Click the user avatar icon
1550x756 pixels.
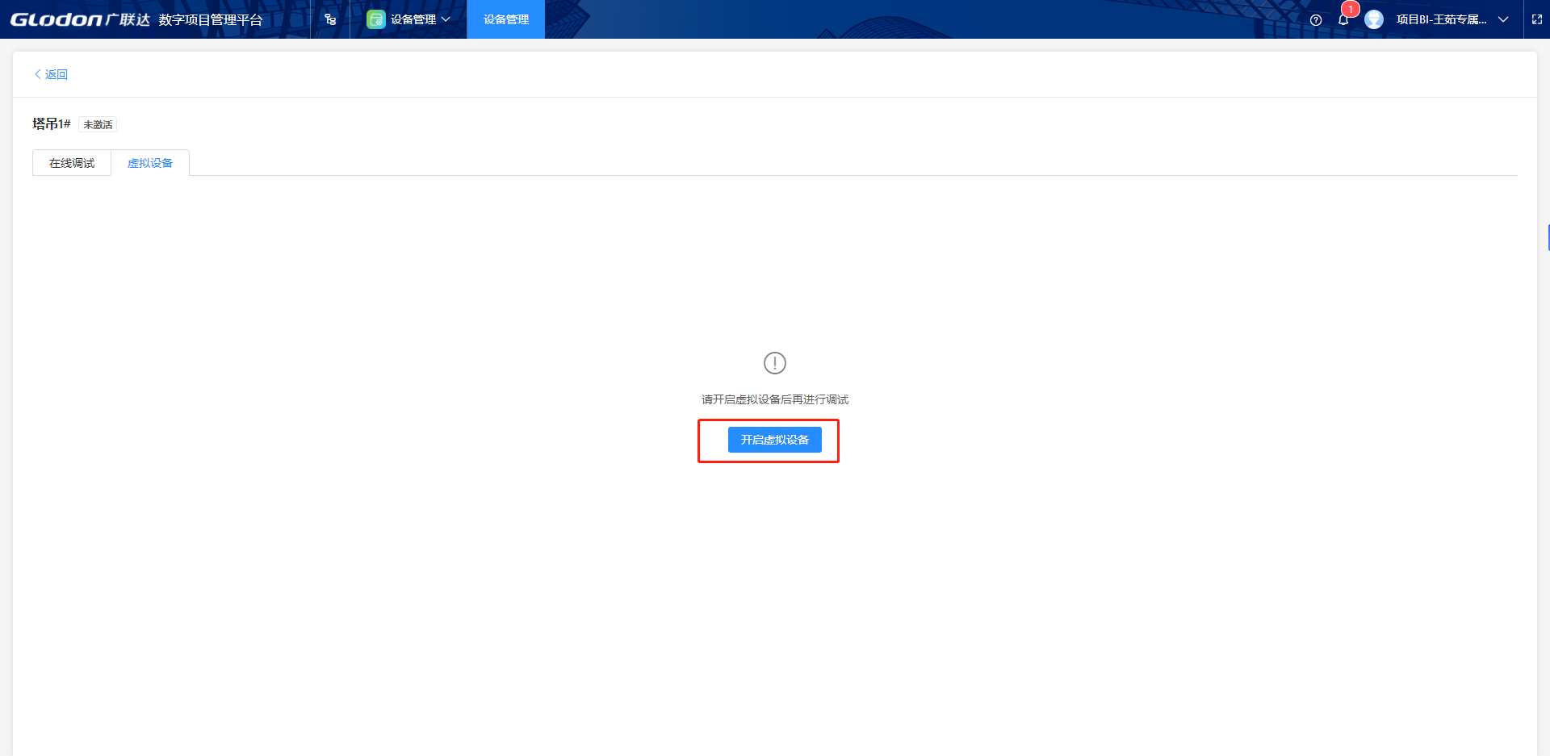[1373, 19]
